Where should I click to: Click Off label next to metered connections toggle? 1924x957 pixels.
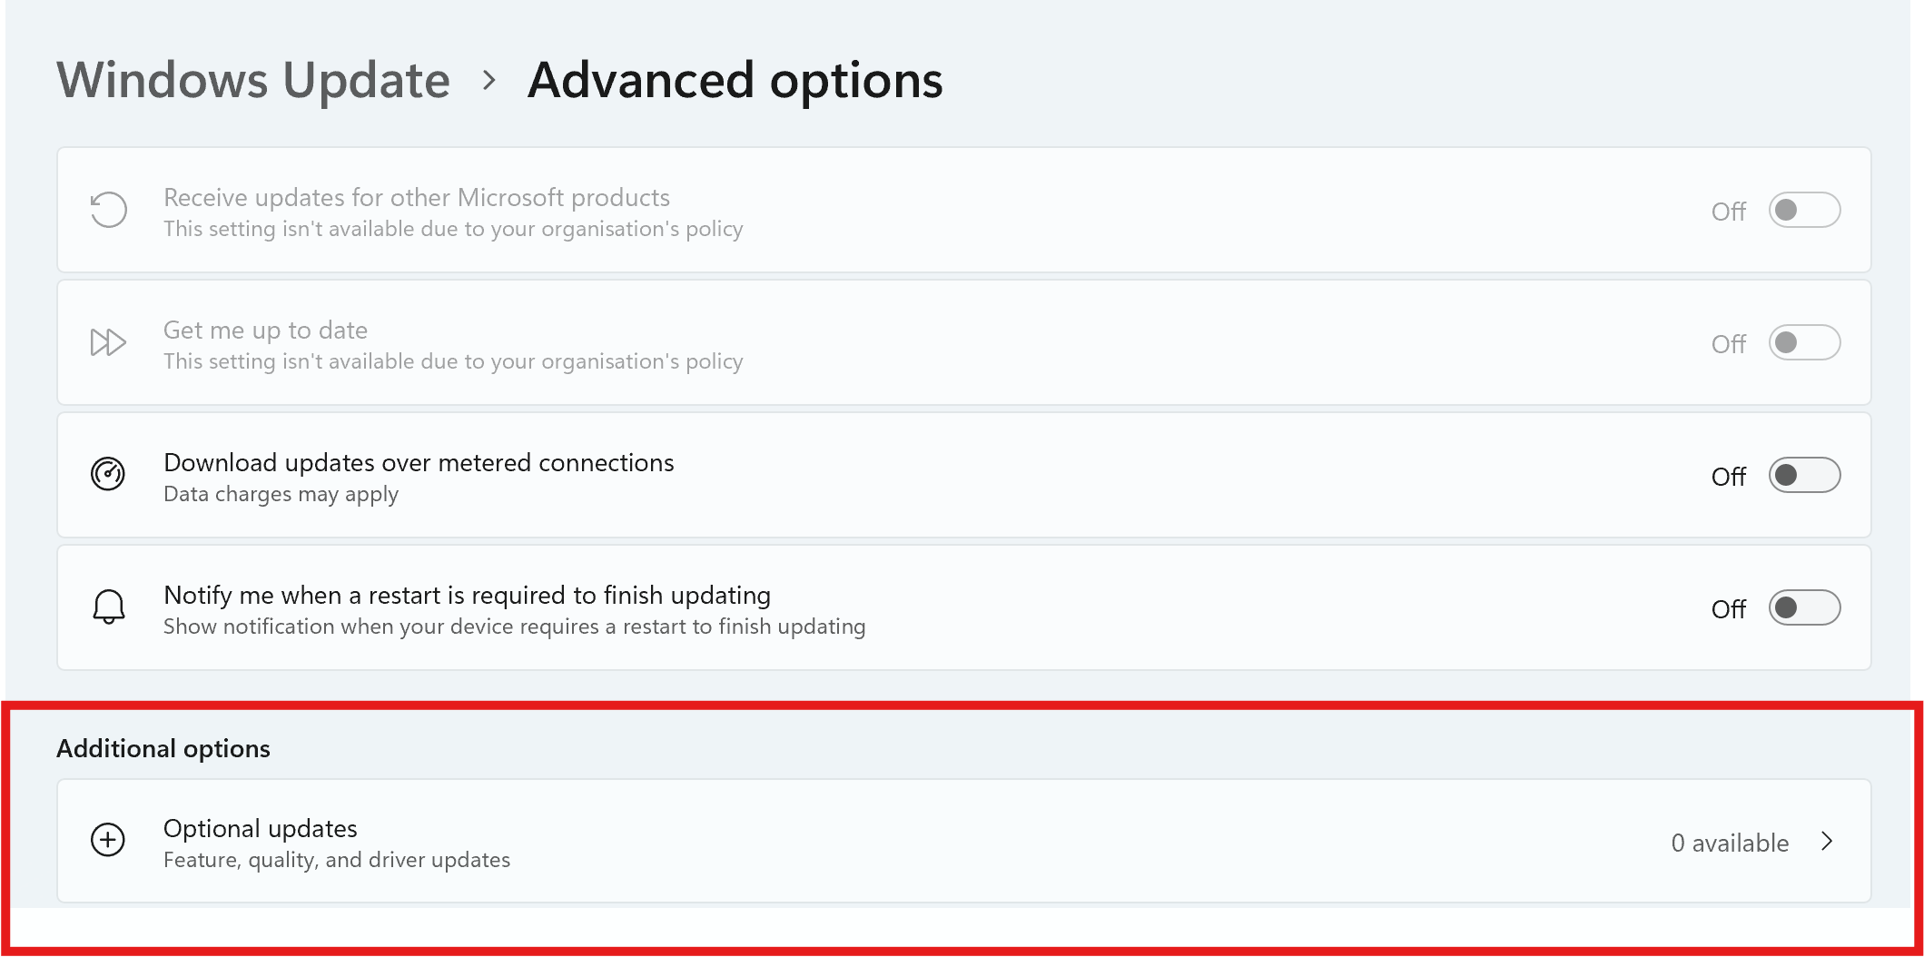(x=1728, y=476)
